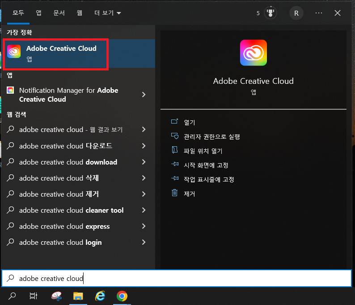Expand arrow for adobe creative cloud 다운로드
This screenshot has height=305, width=355.
point(144,146)
